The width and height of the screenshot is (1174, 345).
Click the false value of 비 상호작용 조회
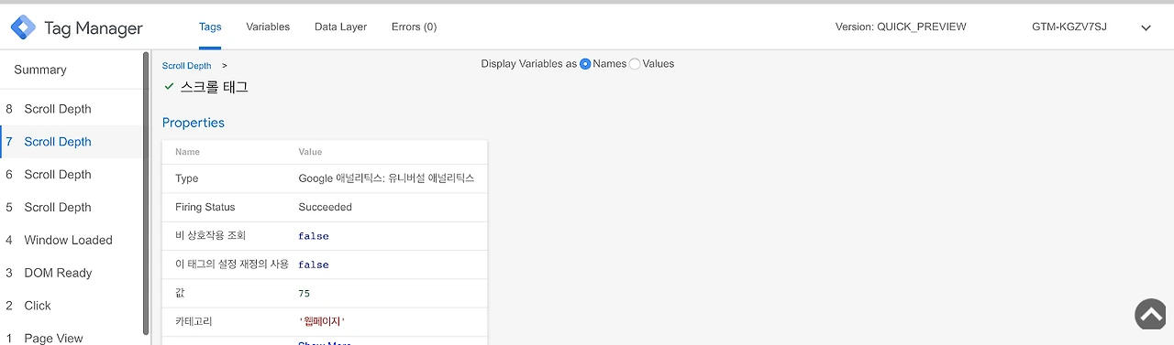click(313, 236)
